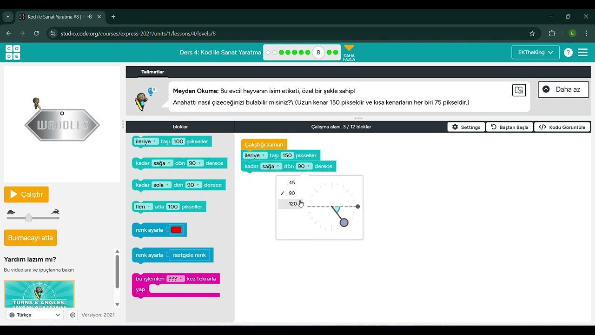Screen dimensions: 595x335
Task: Open İleri dropdown in the atla block
Action: 143,207
